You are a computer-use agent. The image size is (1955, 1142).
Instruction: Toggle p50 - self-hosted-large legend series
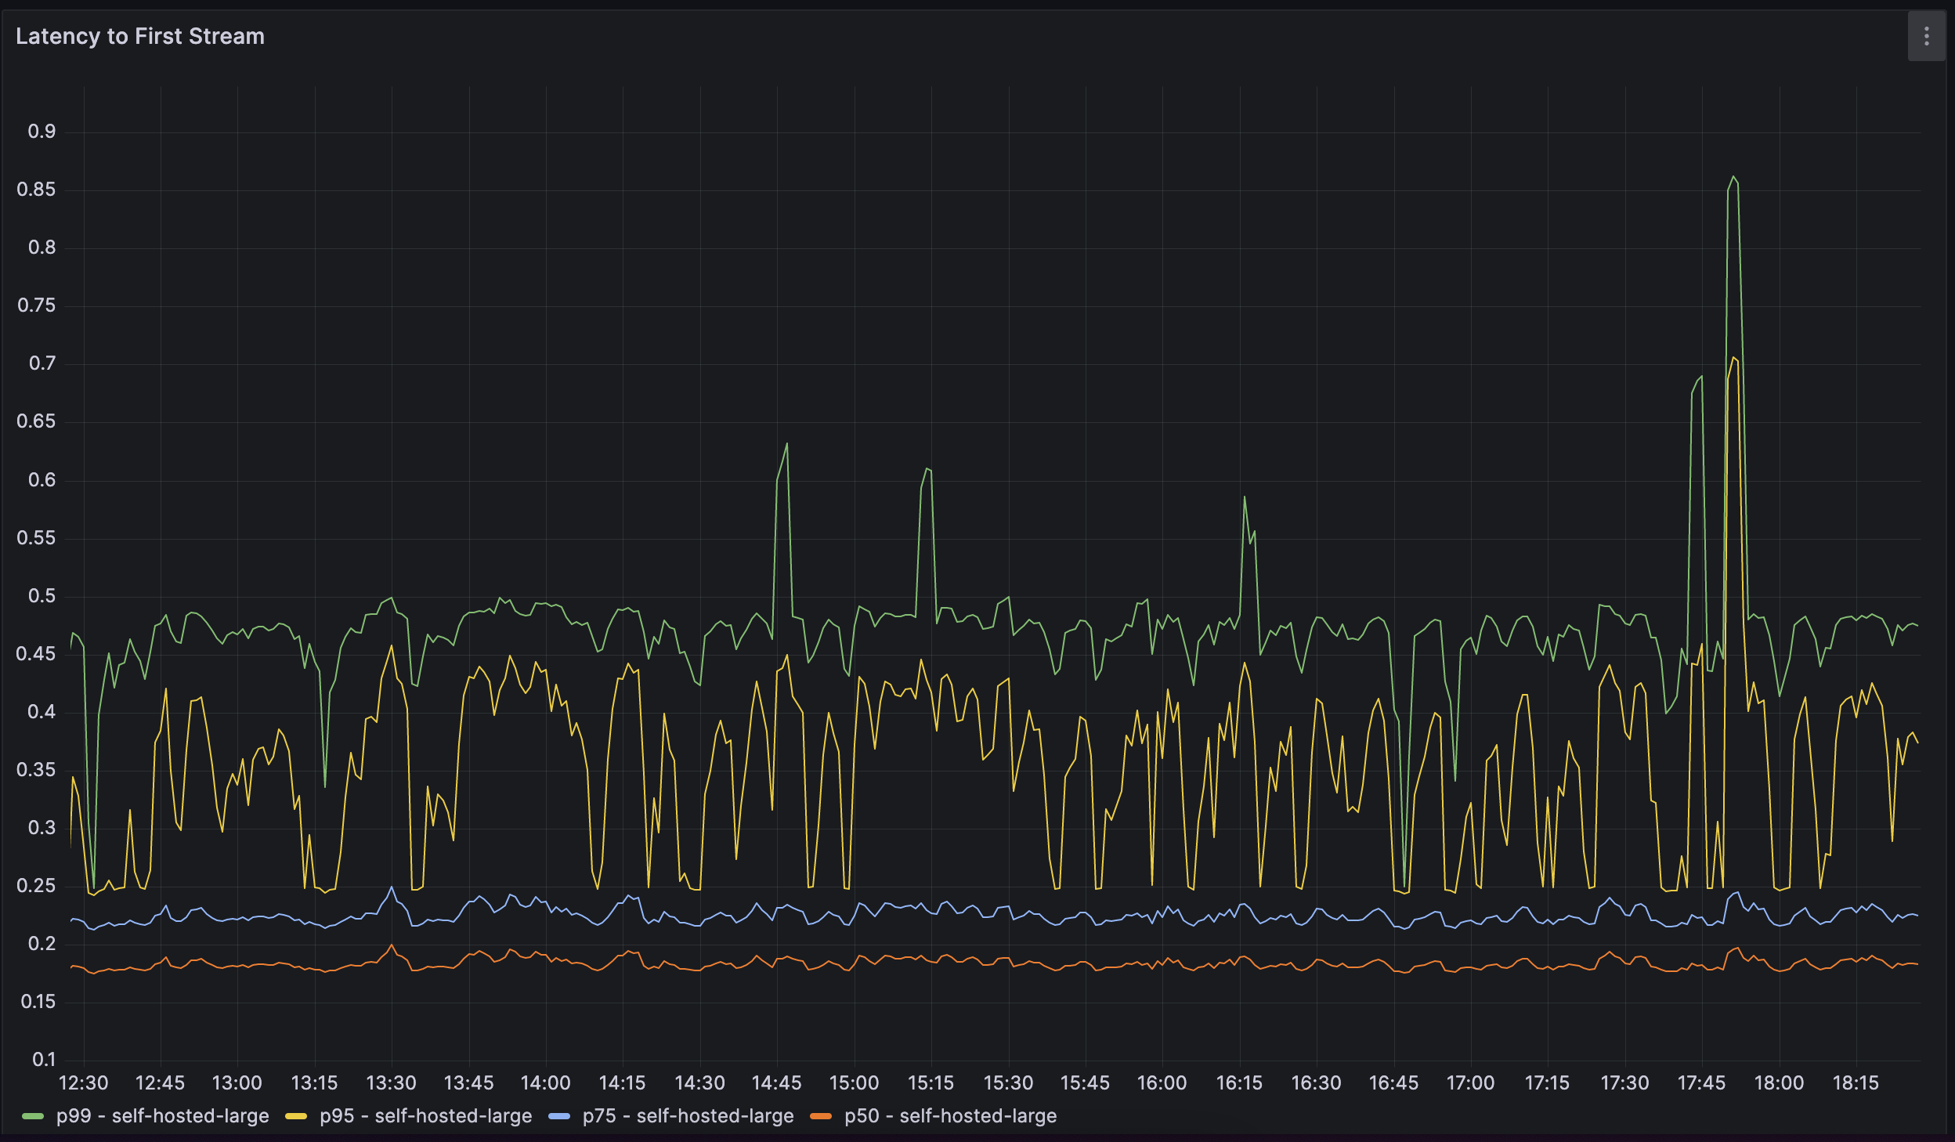(950, 1115)
